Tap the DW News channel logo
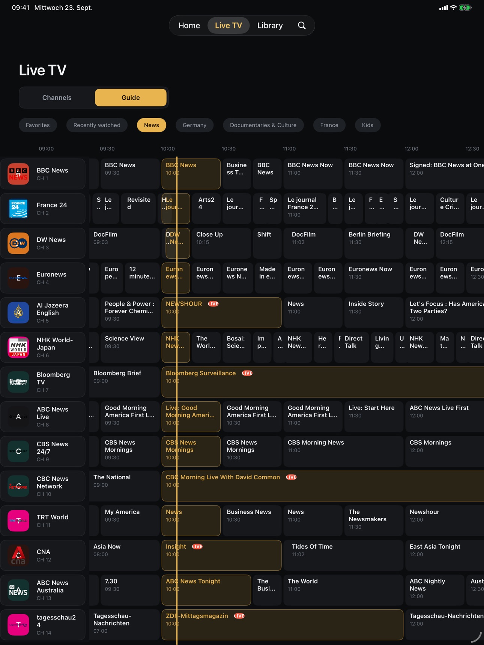The width and height of the screenshot is (484, 645). pos(18,243)
